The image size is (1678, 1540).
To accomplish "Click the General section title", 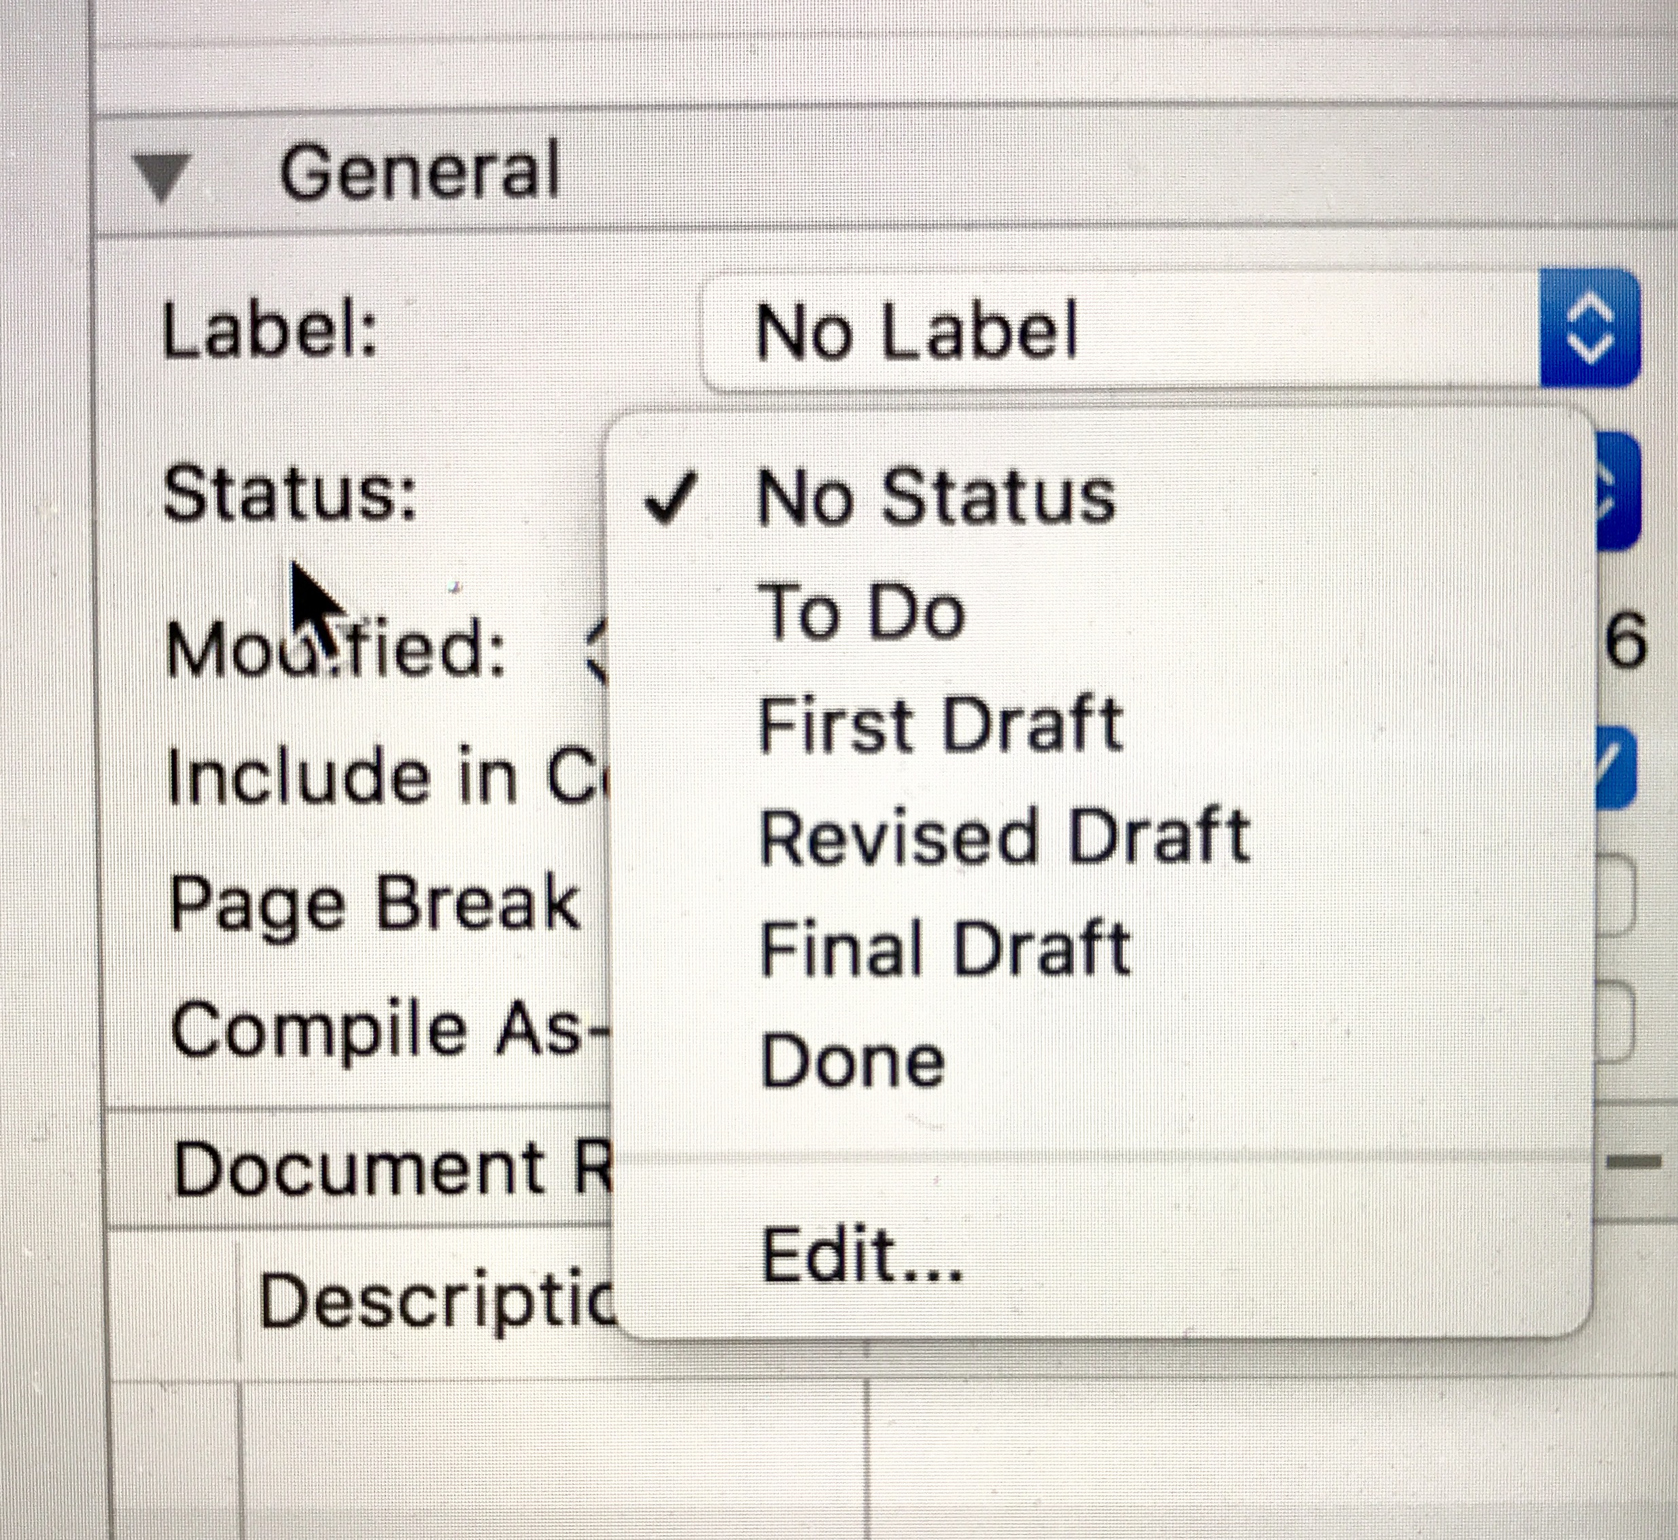I will 419,173.
